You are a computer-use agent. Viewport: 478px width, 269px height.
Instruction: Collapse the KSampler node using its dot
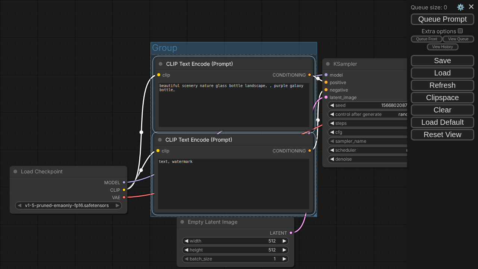(x=328, y=64)
